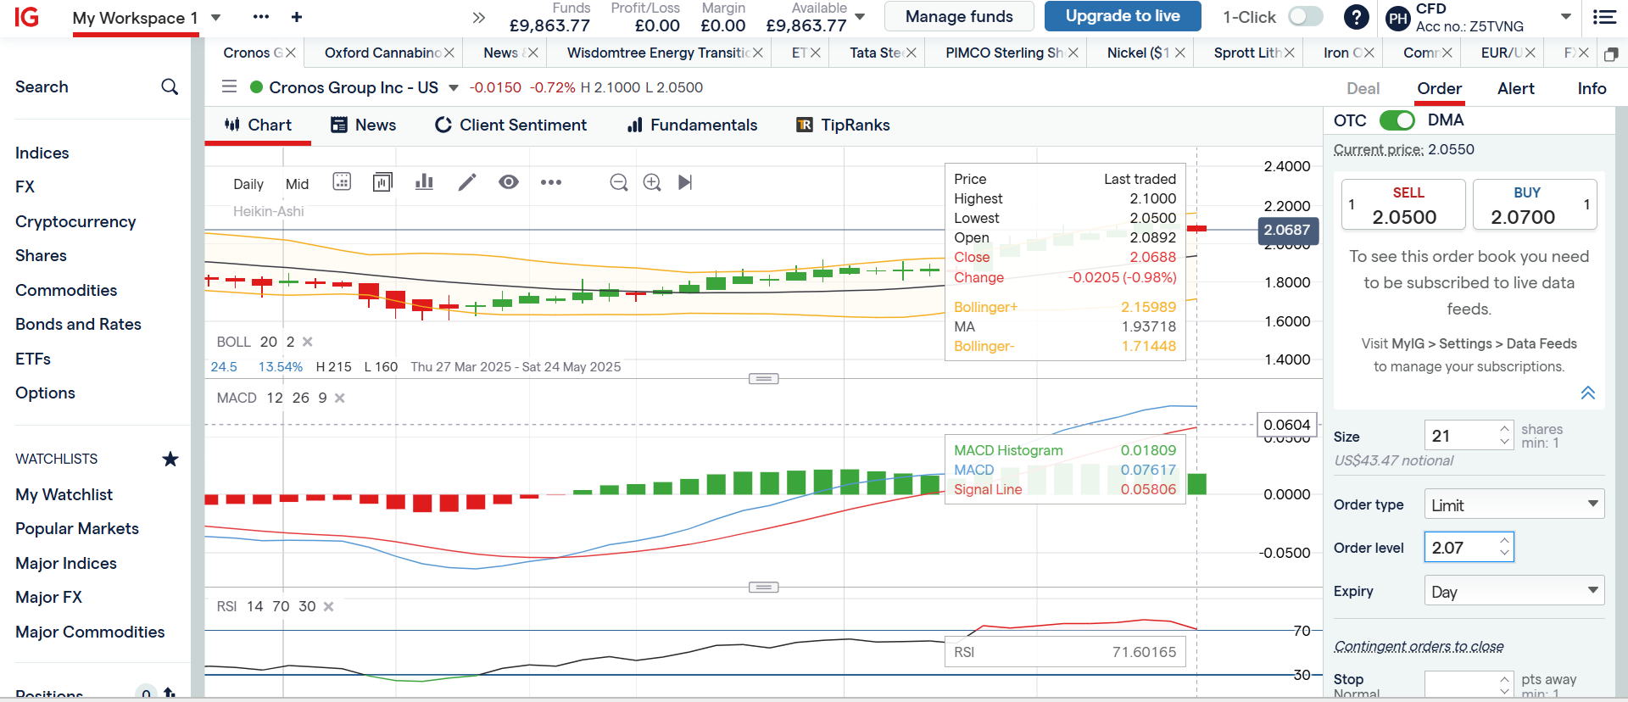Switch to the Info tab
This screenshot has width=1628, height=702.
tap(1592, 88)
